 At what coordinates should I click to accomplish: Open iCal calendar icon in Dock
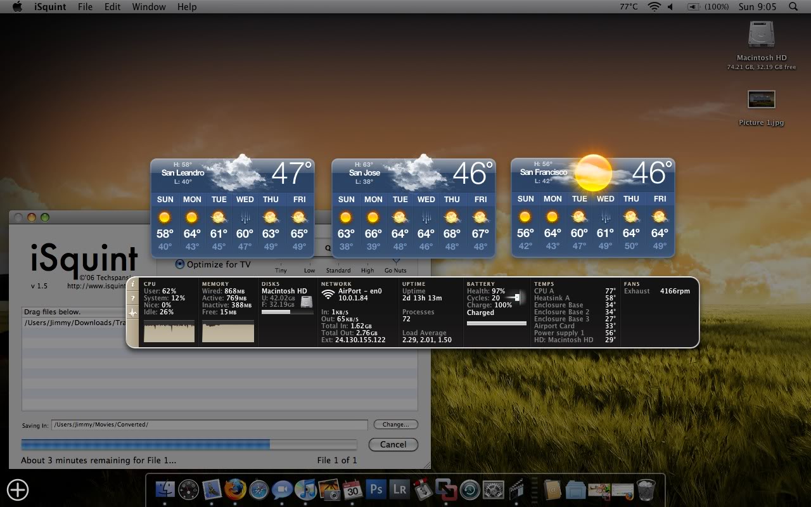pyautogui.click(x=352, y=490)
